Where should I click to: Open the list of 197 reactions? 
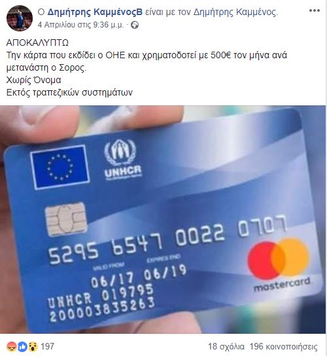coord(48,346)
